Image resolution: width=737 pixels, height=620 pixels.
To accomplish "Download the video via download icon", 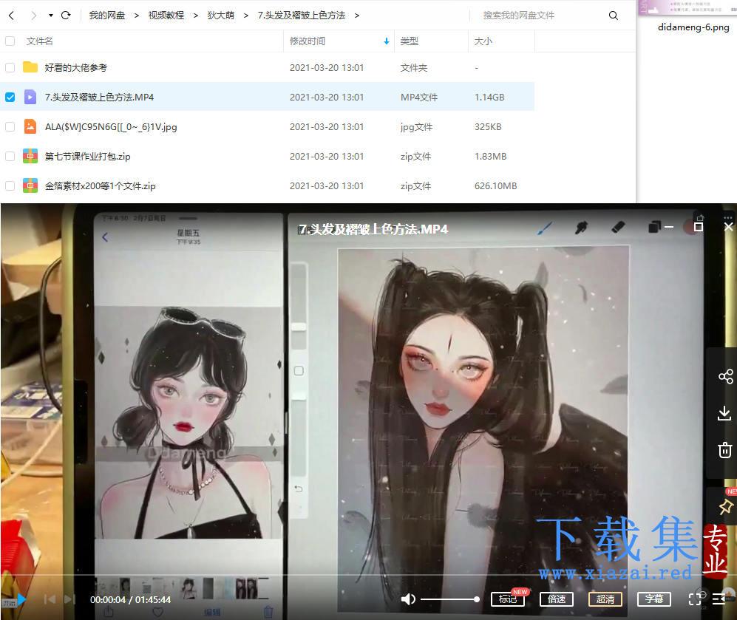I will pyautogui.click(x=724, y=413).
